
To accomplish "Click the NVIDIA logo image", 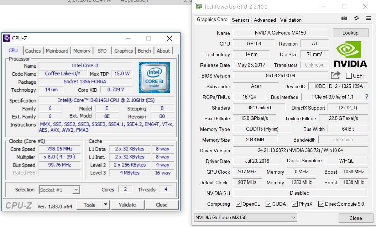I will point(350,54).
